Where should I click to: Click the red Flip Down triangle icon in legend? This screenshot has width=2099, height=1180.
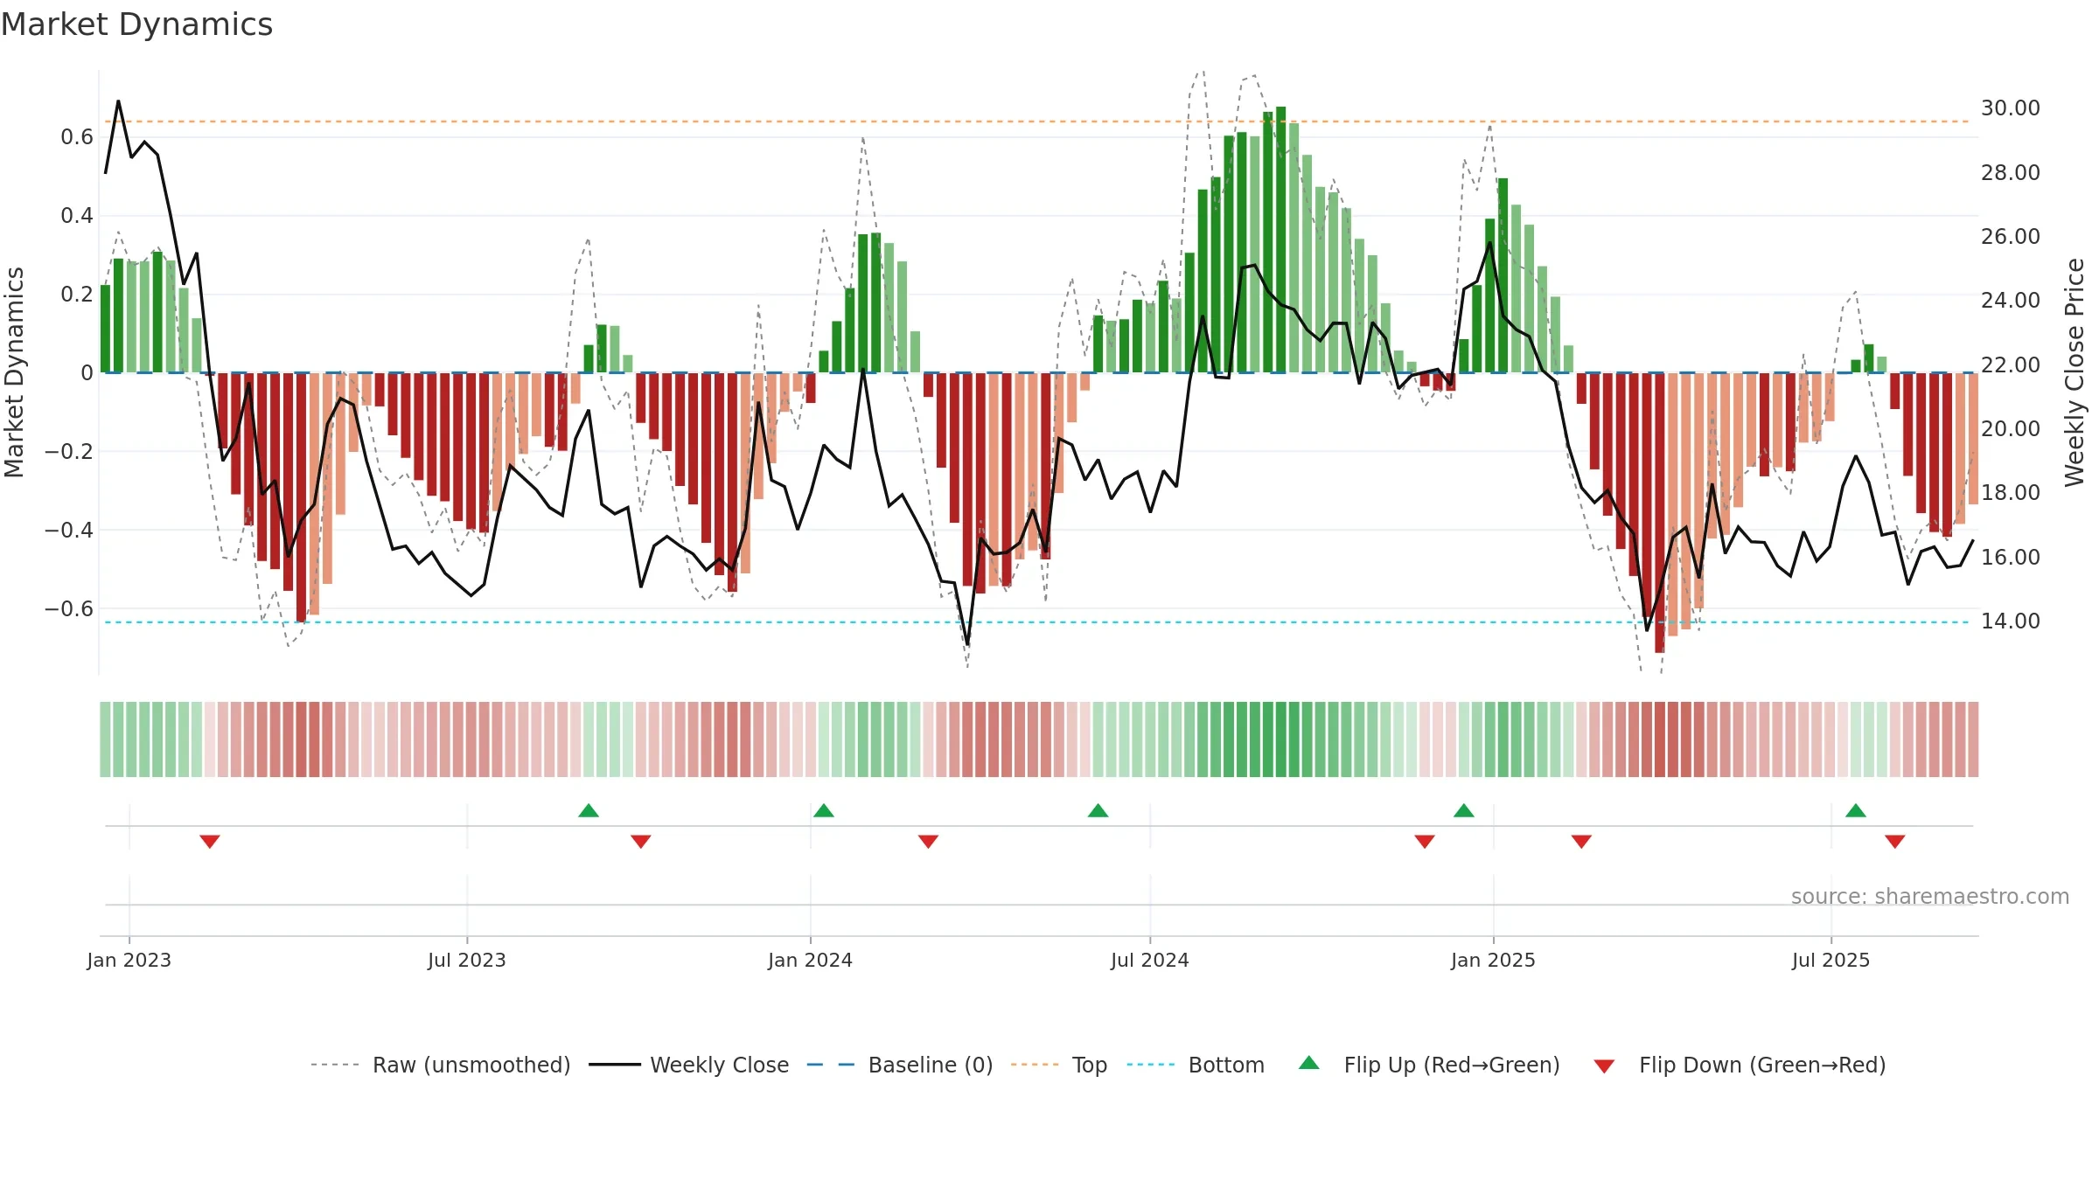[x=1604, y=1066]
